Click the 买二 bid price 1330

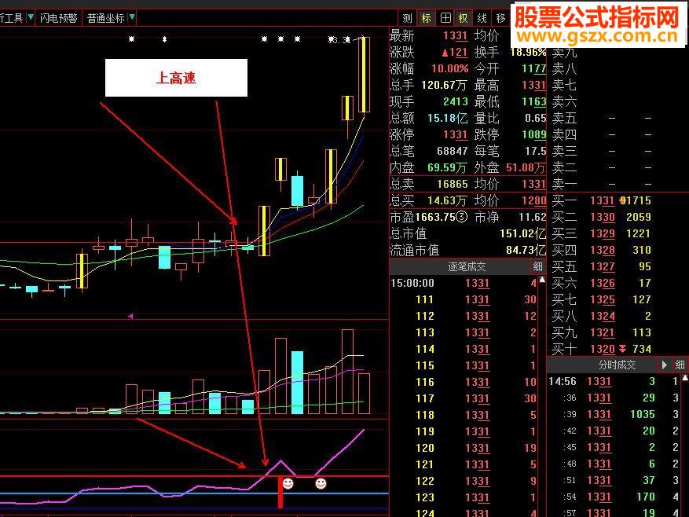(602, 217)
